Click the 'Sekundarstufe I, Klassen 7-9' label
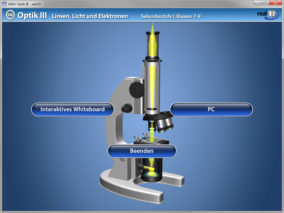The height and width of the screenshot is (213, 284). [171, 16]
